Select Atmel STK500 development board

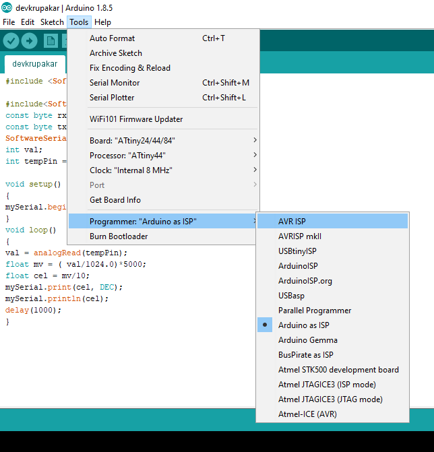[x=332, y=370]
